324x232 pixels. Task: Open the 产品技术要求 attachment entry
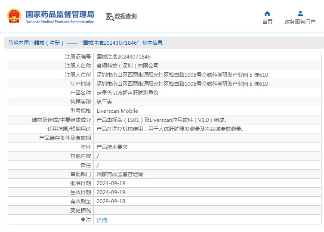(x=112, y=147)
